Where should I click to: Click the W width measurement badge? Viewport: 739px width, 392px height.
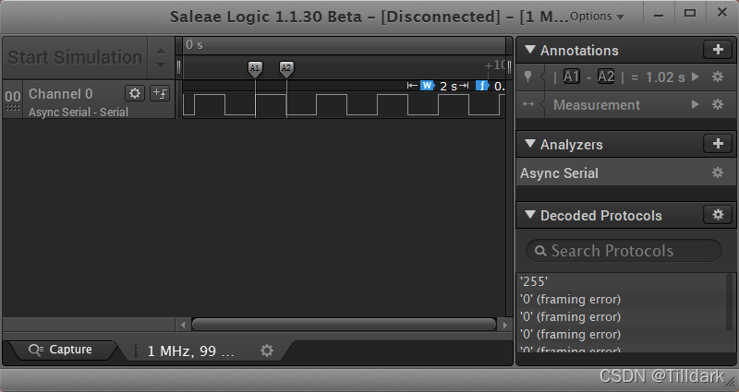click(x=427, y=86)
